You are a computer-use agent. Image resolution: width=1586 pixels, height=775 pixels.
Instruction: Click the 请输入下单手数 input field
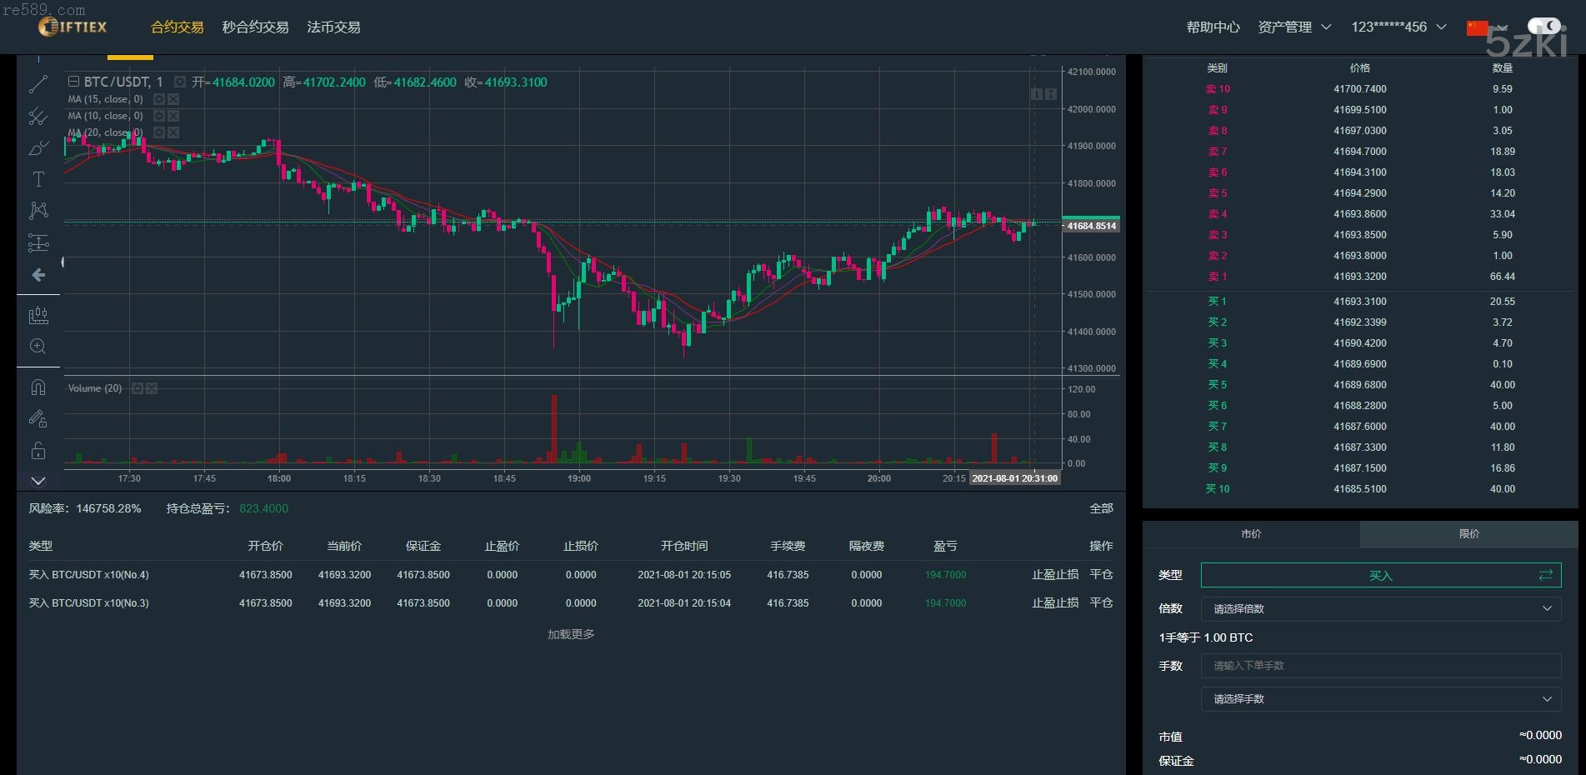point(1380,666)
